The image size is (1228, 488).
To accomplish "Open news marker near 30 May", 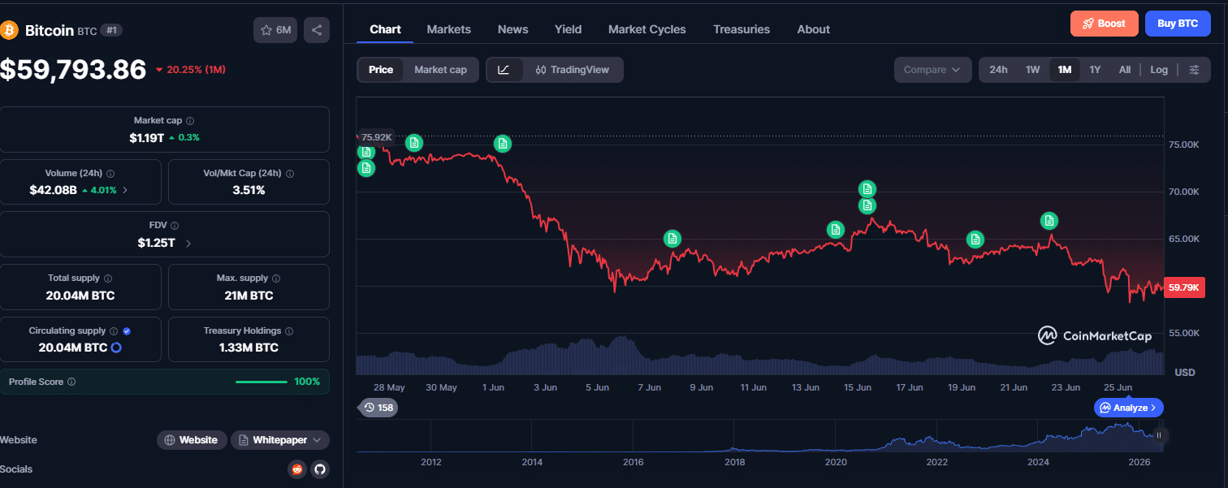I will (x=414, y=143).
